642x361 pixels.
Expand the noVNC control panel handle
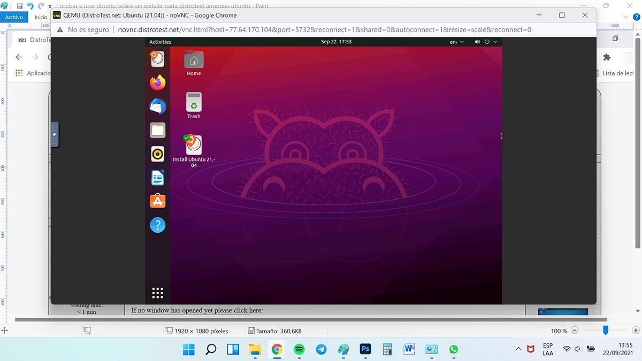coord(54,135)
